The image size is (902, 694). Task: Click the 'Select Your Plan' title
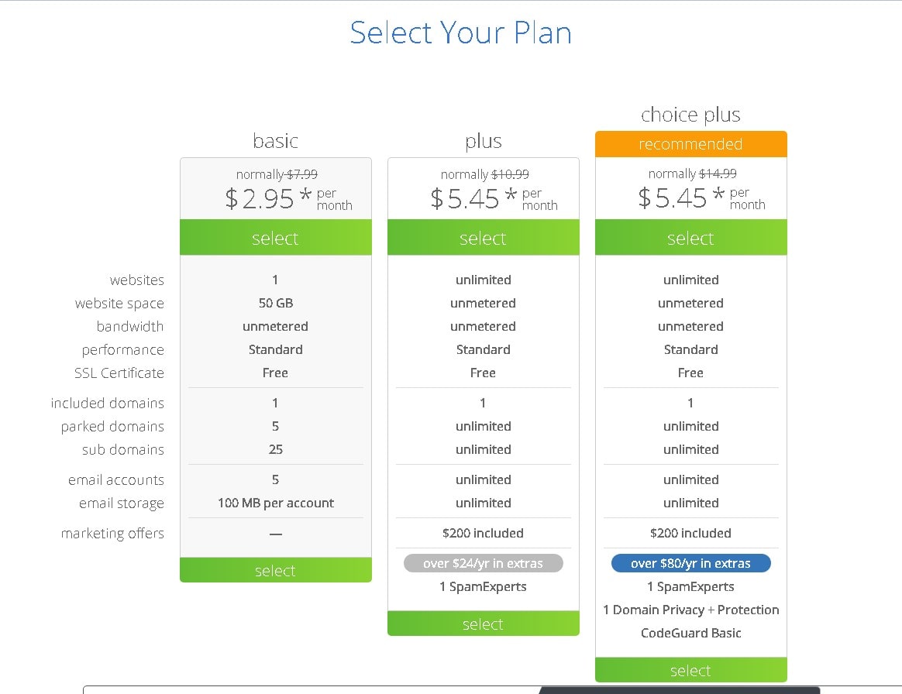(461, 33)
